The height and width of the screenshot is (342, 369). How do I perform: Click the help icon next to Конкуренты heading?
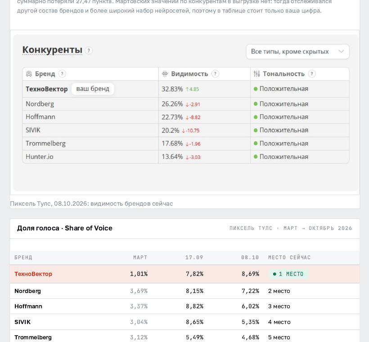click(x=89, y=50)
